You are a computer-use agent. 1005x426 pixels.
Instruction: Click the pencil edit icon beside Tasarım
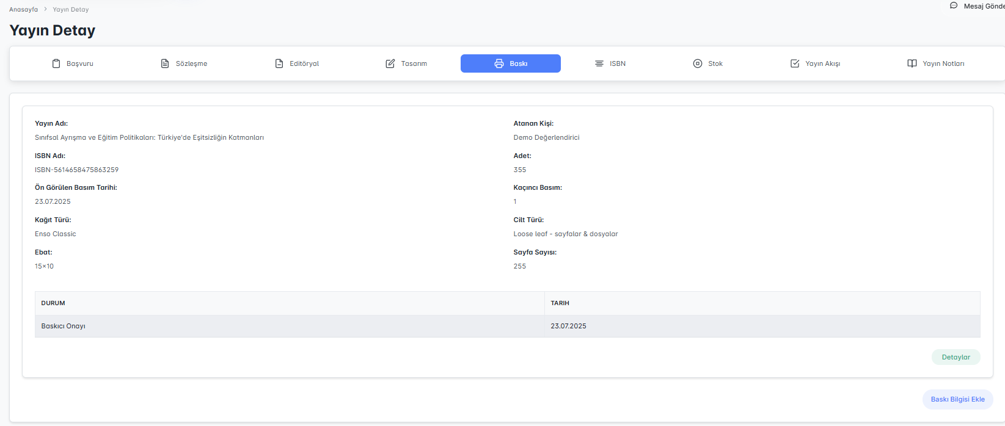pyautogui.click(x=390, y=63)
